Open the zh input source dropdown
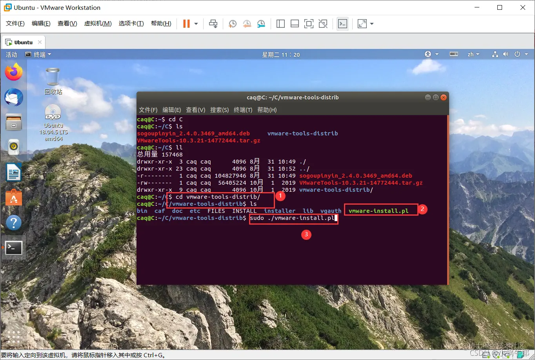This screenshot has width=535, height=360. pos(473,54)
